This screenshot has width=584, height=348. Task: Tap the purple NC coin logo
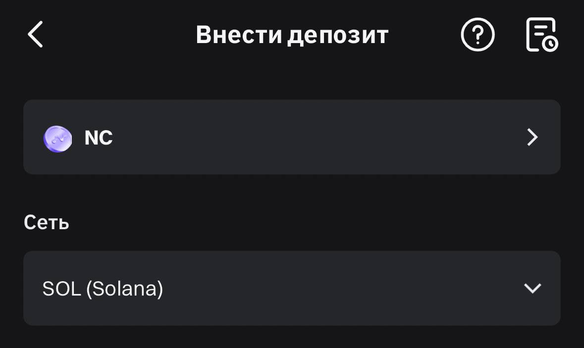[x=58, y=139]
